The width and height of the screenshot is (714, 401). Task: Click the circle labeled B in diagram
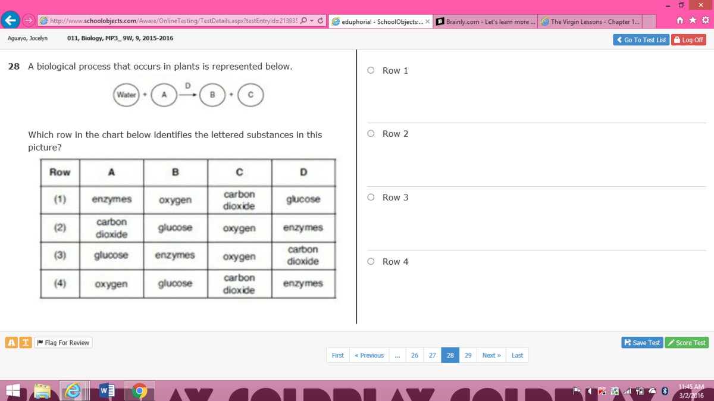click(212, 95)
